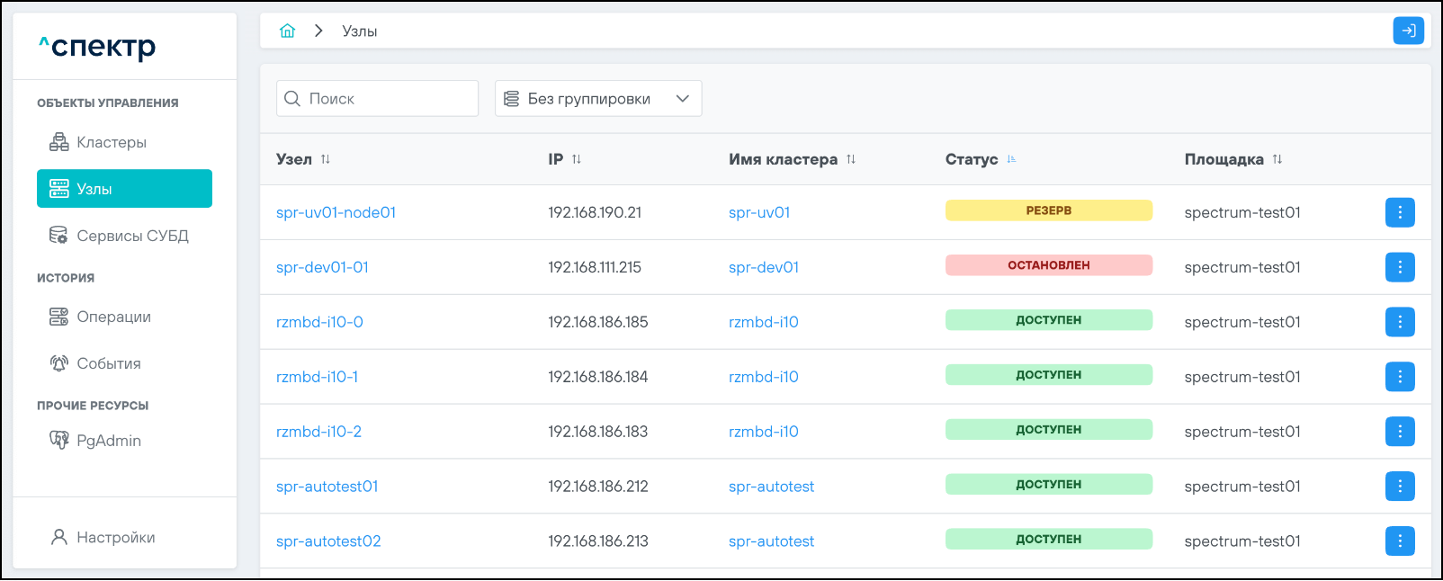
Task: Open cluster link spr-autotest for spr-autotest01
Action: (x=771, y=487)
